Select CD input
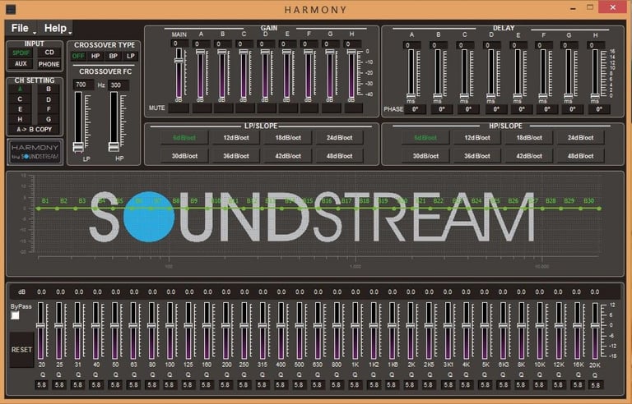This screenshot has width=632, height=404. 49,53
